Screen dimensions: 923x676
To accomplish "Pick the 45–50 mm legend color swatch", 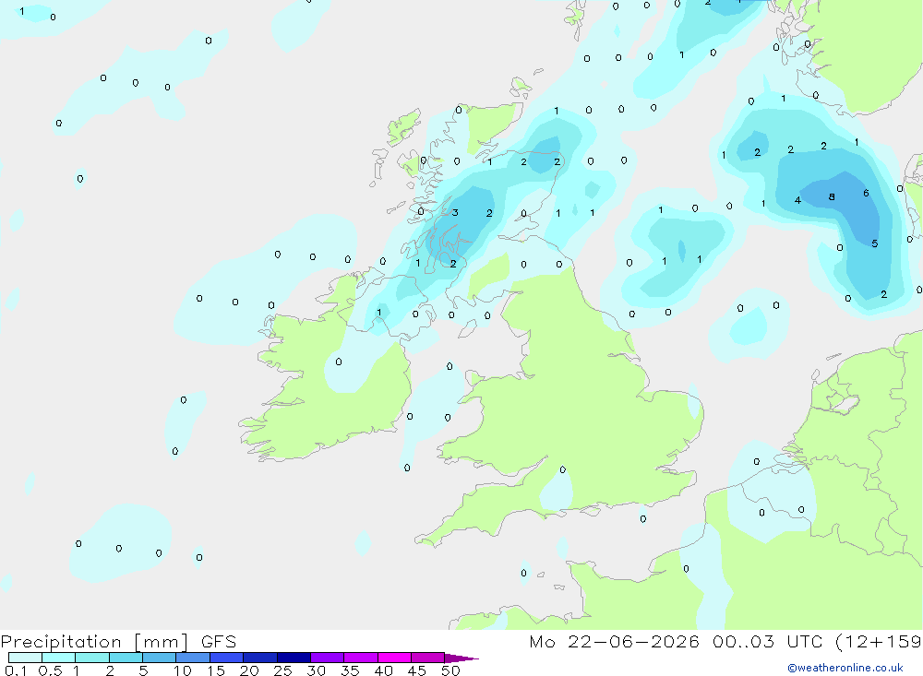I will (x=427, y=658).
